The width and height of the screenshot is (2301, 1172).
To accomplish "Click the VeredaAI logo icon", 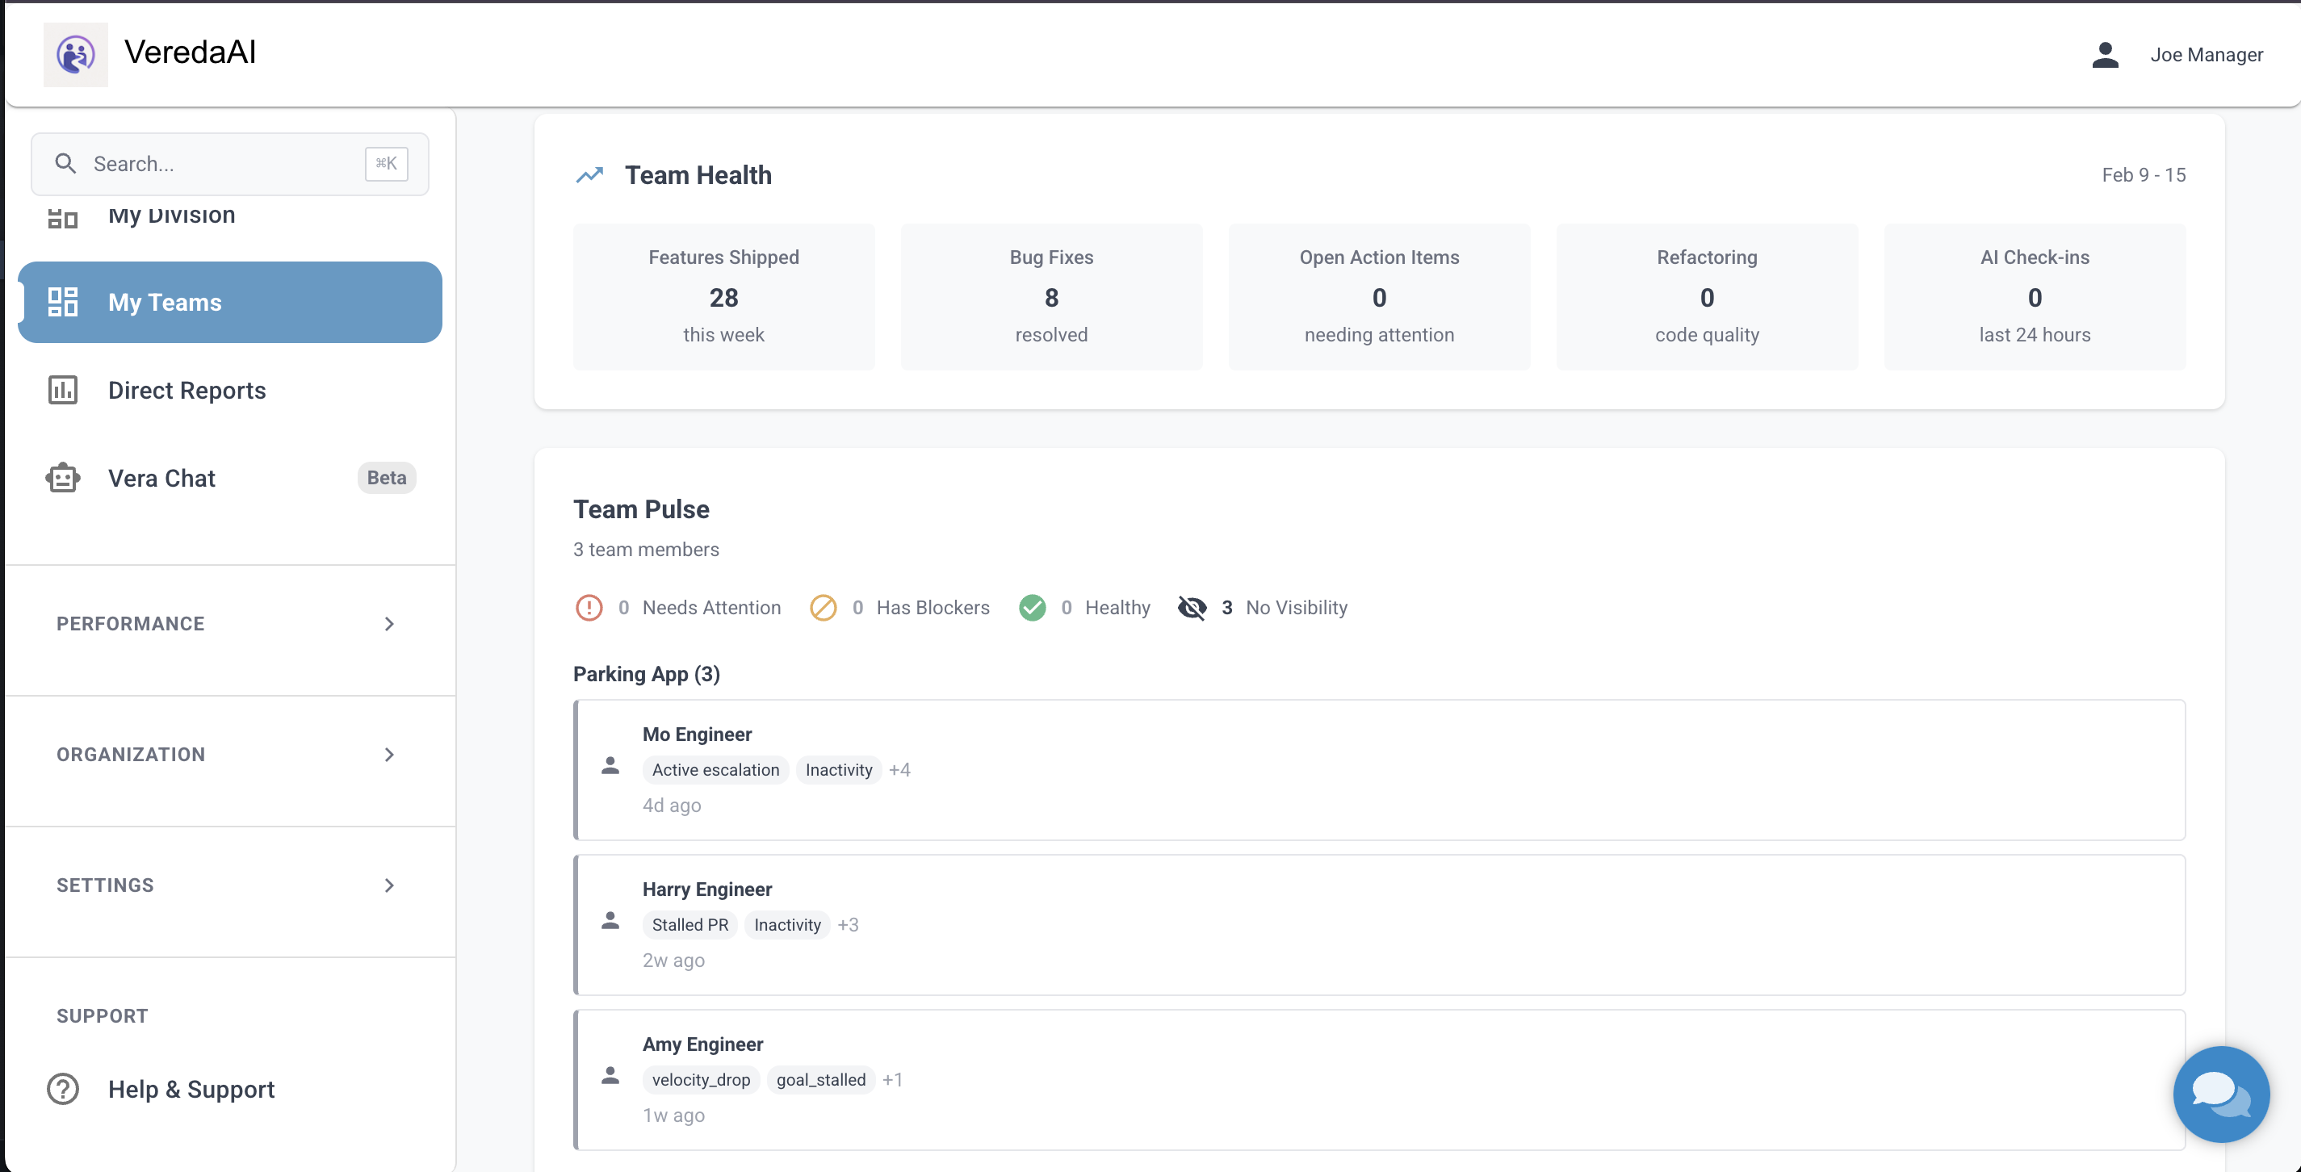I will coord(76,55).
